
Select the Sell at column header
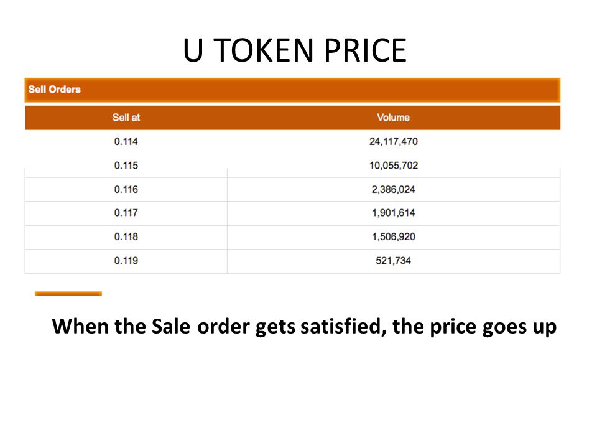coord(126,118)
